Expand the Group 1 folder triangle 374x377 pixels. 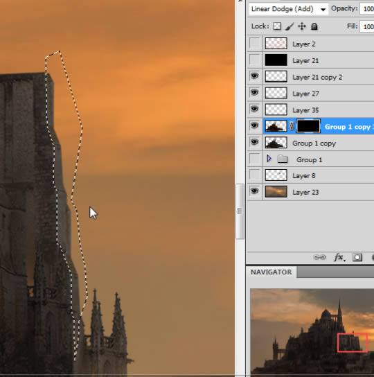269,159
